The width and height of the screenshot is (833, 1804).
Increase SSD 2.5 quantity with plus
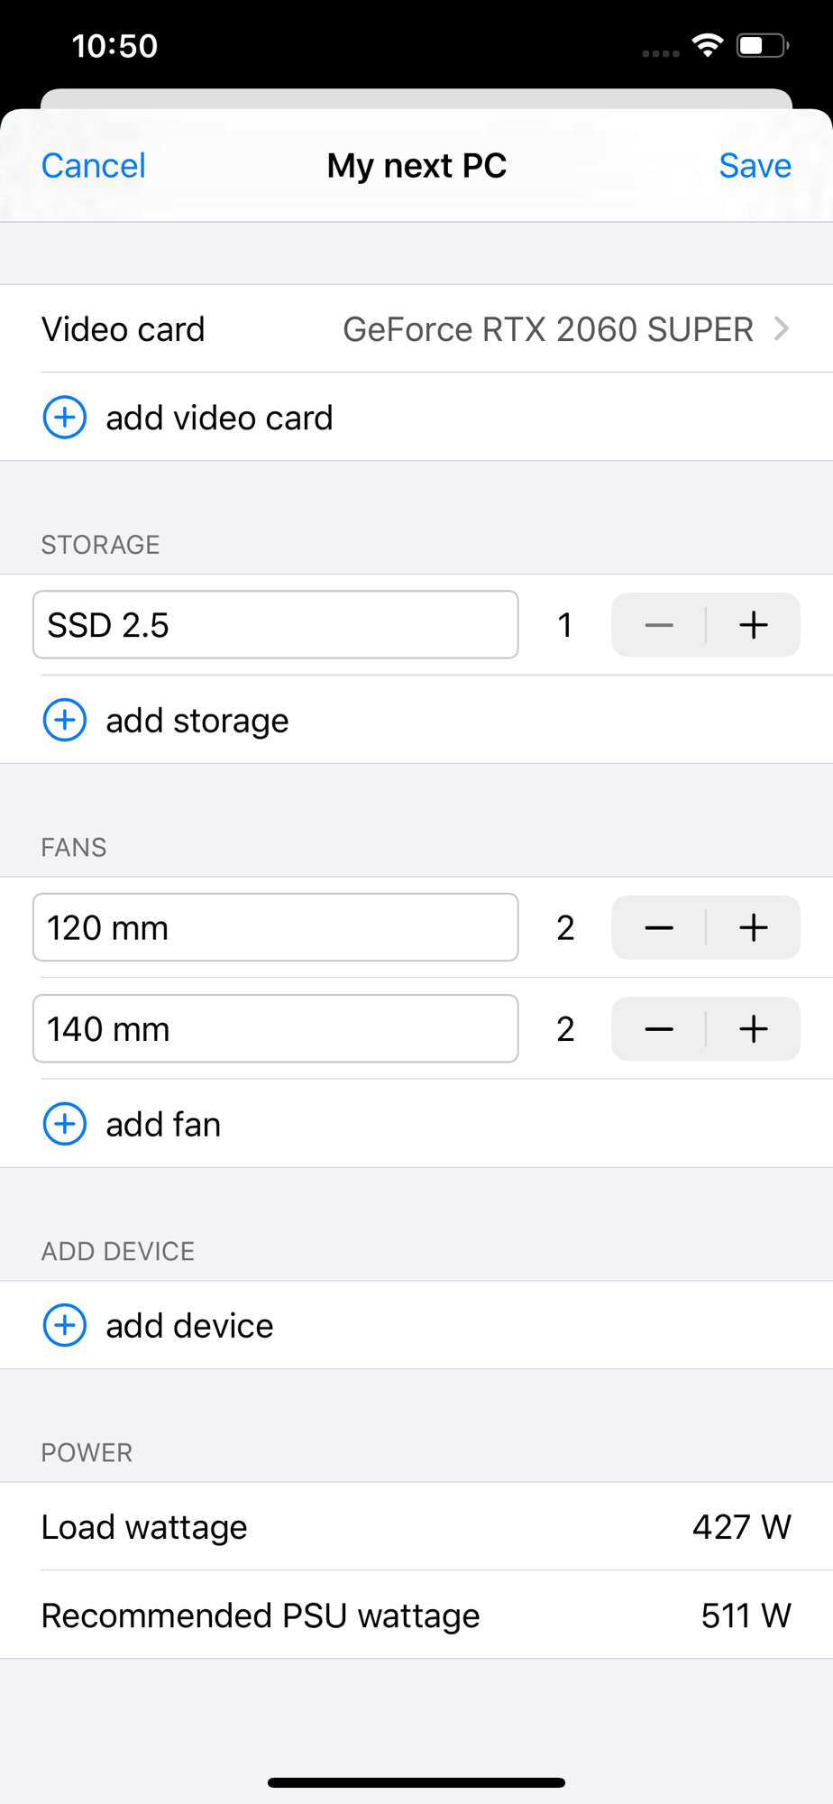[x=754, y=625]
